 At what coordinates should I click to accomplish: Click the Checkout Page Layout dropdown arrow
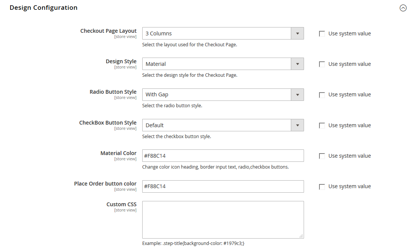297,33
